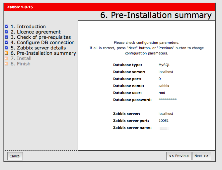Go back with the << Previous button
Screen dimensions: 222x170
pos(179,156)
